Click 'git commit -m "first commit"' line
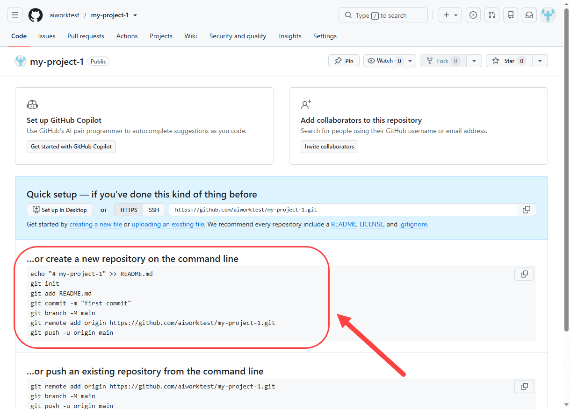Screen dimensions: 570x409 tap(80, 303)
